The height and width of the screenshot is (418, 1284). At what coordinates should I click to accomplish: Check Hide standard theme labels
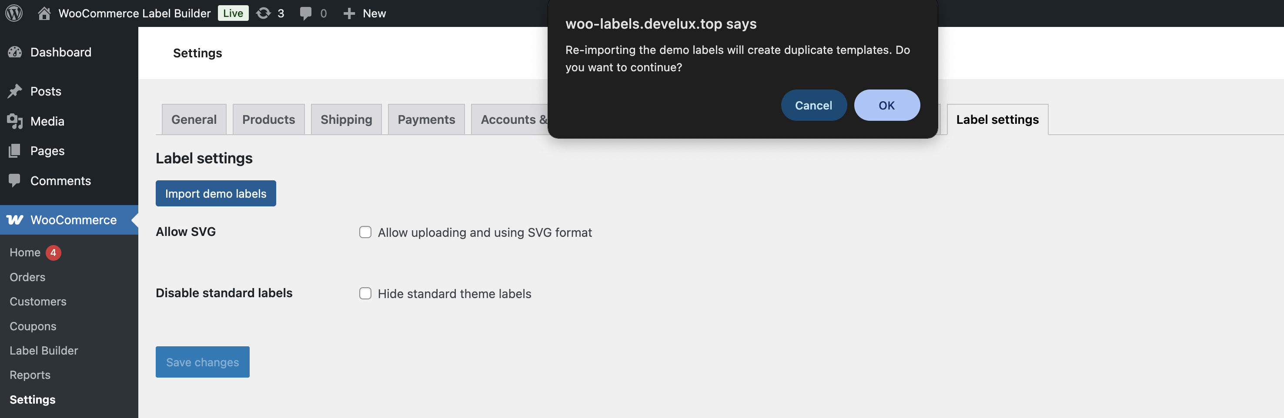click(x=365, y=293)
